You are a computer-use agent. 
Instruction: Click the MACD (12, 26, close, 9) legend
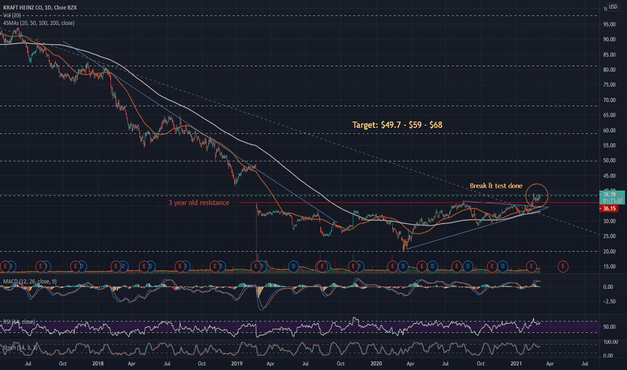coord(30,281)
